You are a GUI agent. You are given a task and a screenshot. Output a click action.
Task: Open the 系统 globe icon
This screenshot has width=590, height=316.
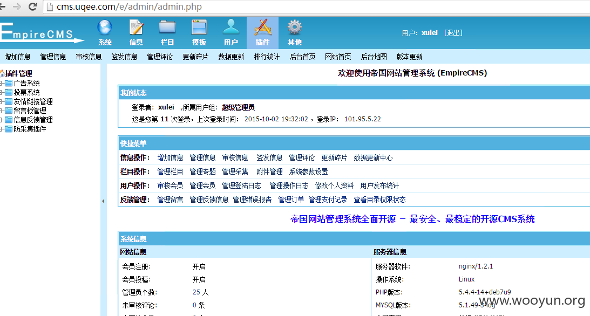(x=105, y=28)
